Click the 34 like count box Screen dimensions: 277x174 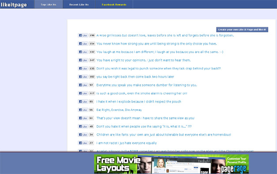tap(91, 135)
